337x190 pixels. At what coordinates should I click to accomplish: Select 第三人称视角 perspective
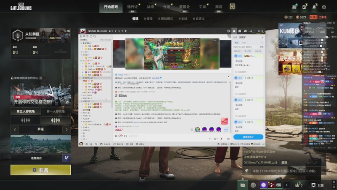coord(26,111)
